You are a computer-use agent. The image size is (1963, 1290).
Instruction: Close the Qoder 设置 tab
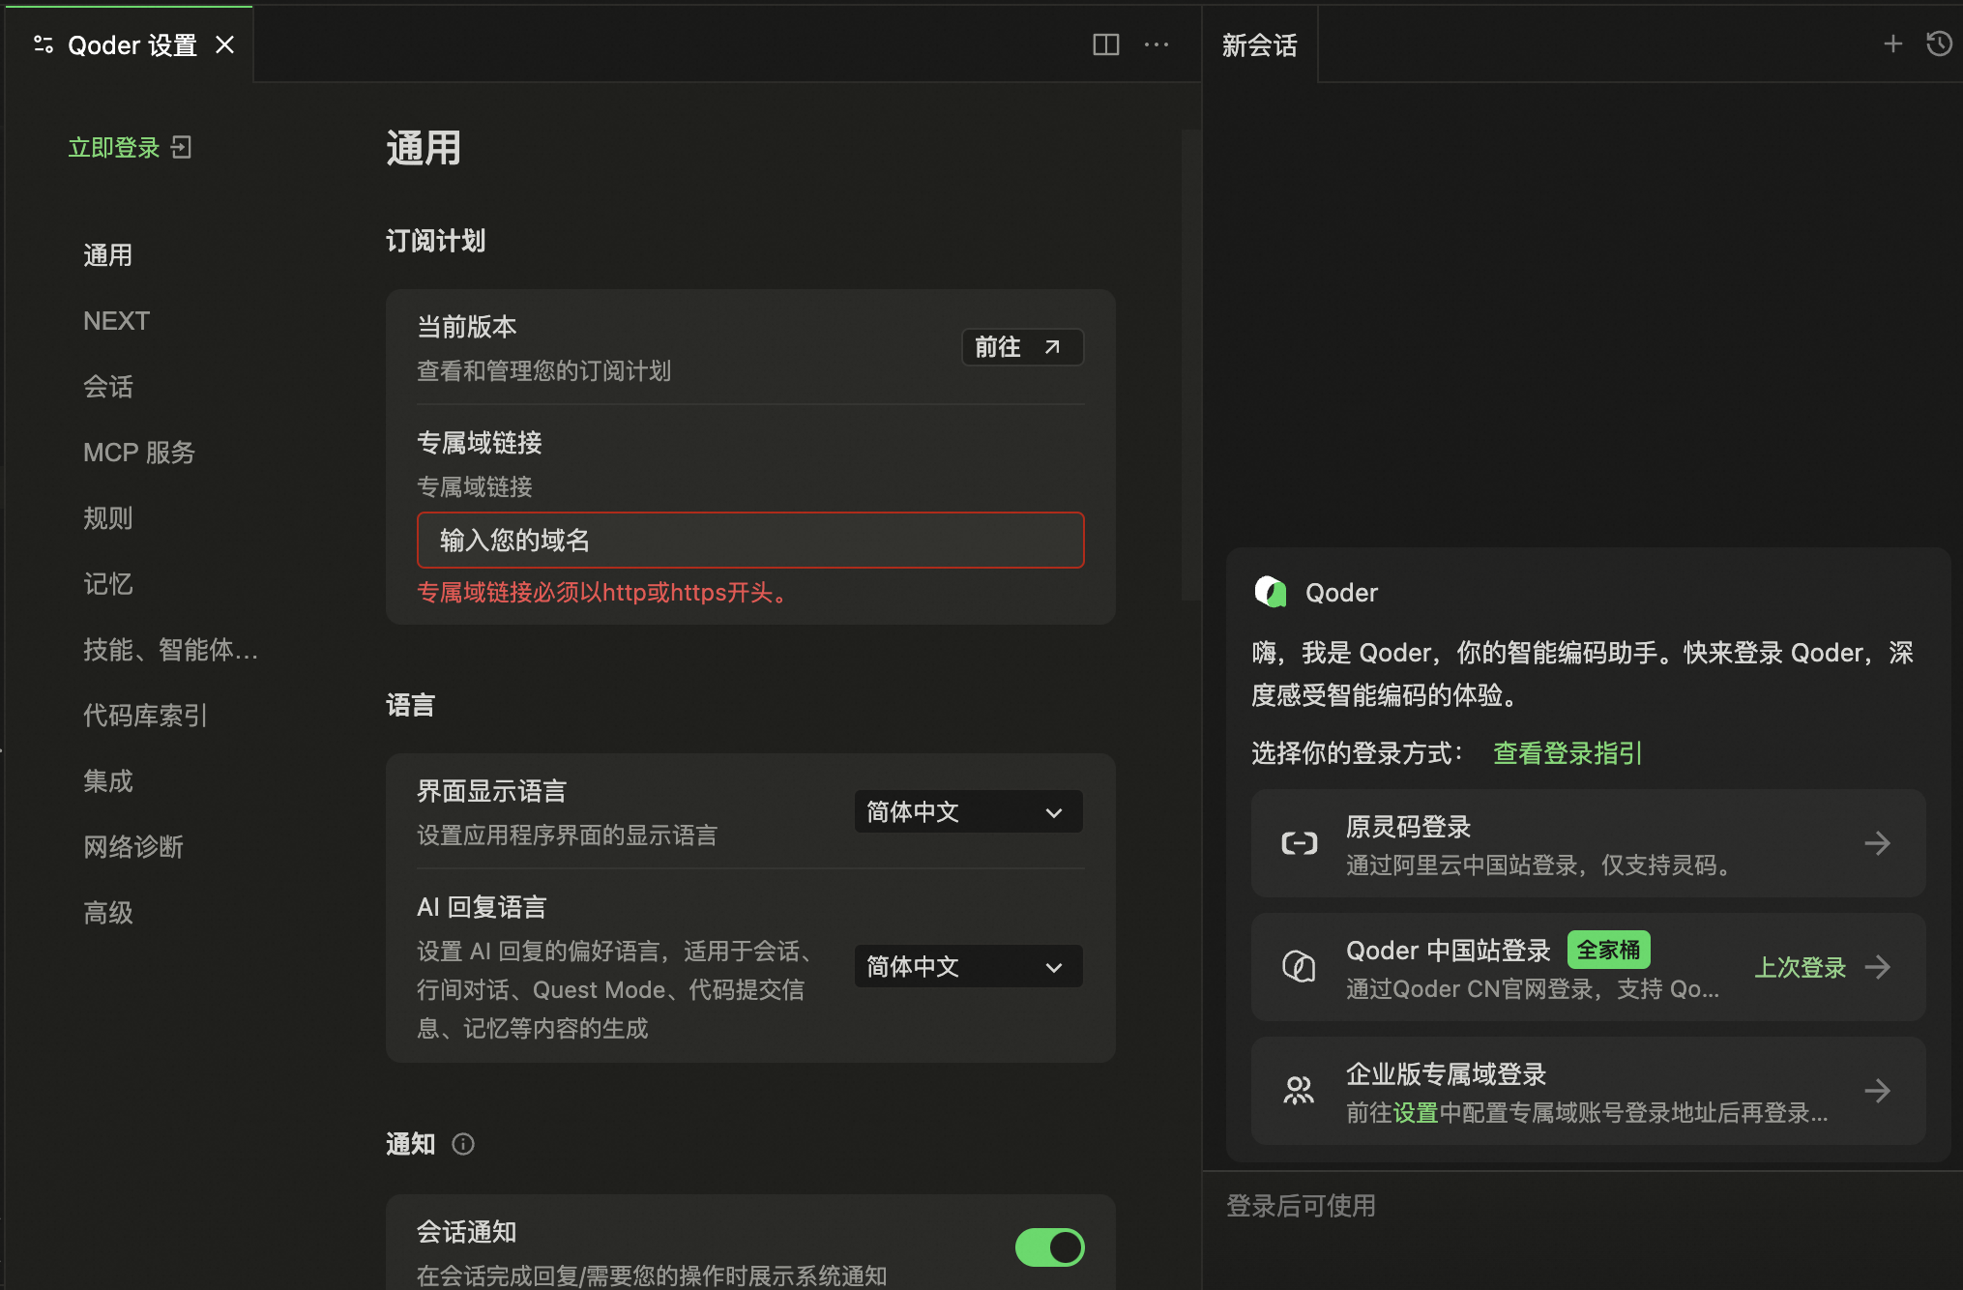(x=224, y=44)
